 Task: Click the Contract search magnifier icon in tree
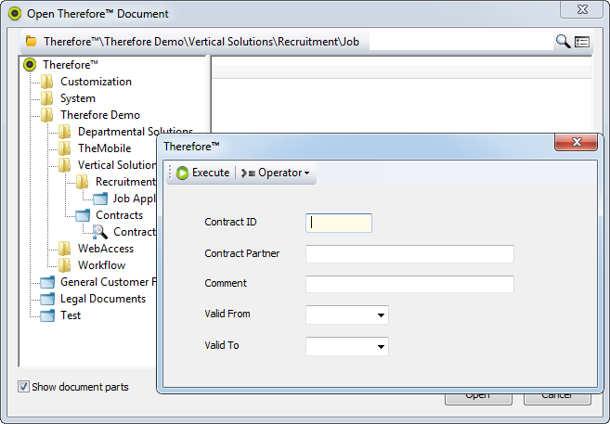tap(100, 232)
